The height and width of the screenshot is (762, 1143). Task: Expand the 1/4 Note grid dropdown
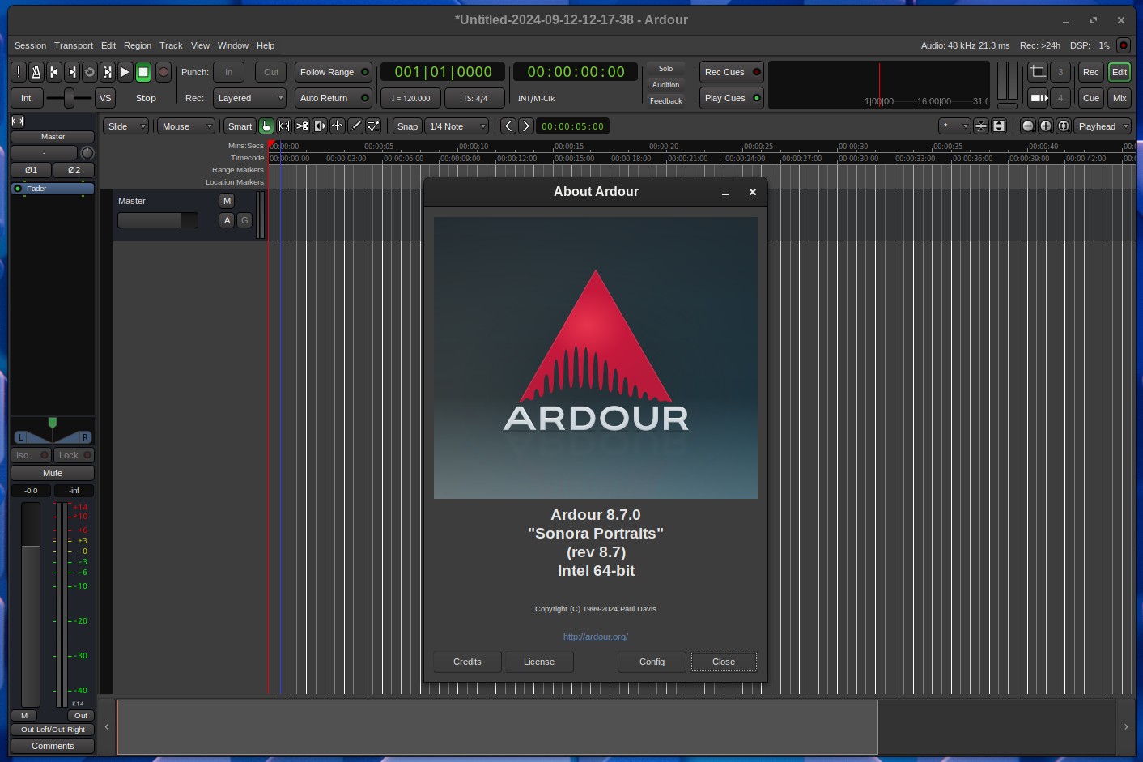457,126
